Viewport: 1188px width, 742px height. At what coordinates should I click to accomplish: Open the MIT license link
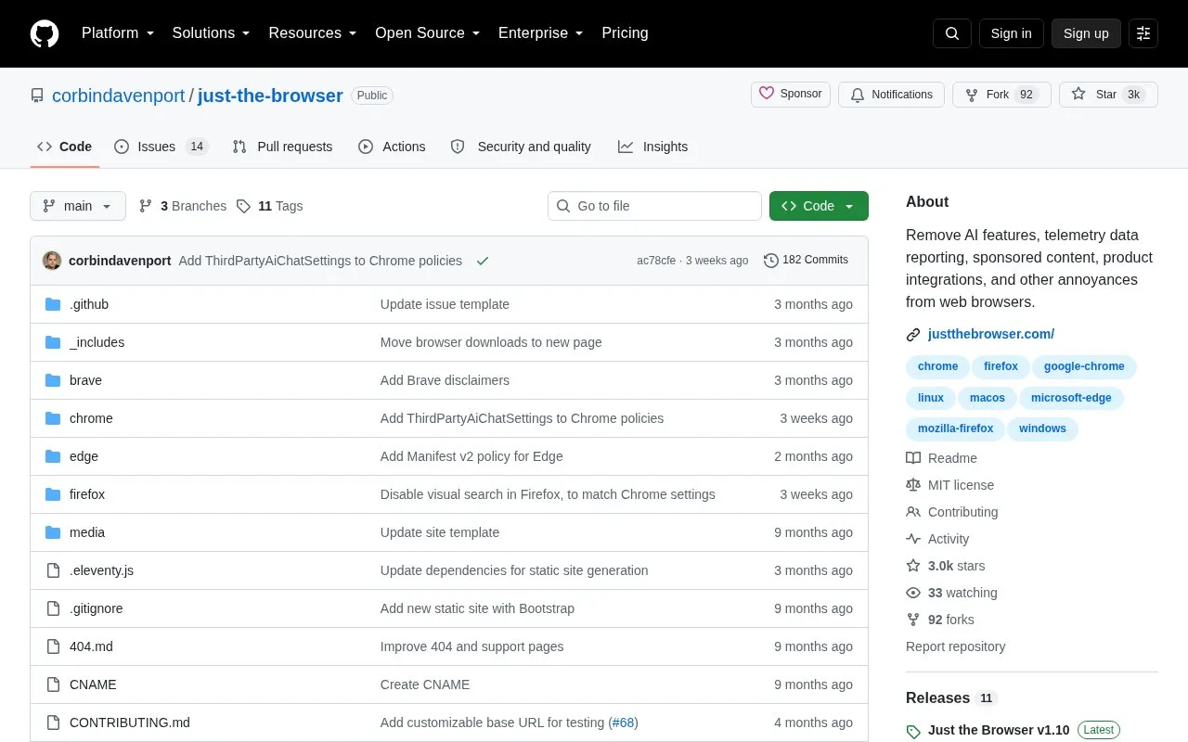click(950, 485)
